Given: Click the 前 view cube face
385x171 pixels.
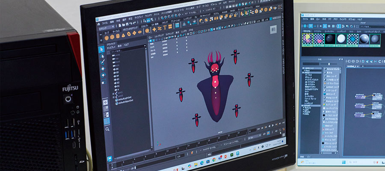Looking at the screenshot, I should 274,29.
